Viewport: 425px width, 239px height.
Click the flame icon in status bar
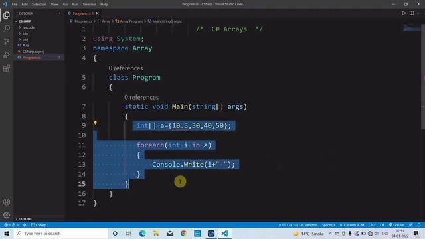click(25, 225)
